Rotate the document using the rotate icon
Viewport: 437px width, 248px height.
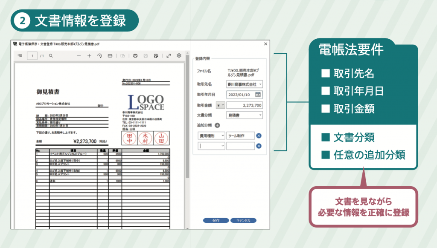pos(100,55)
